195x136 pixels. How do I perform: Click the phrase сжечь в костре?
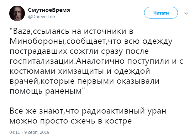pos(101,121)
